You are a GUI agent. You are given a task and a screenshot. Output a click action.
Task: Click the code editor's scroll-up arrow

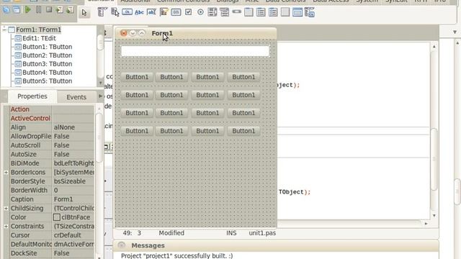pos(434,46)
